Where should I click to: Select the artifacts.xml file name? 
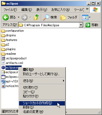click(14, 63)
